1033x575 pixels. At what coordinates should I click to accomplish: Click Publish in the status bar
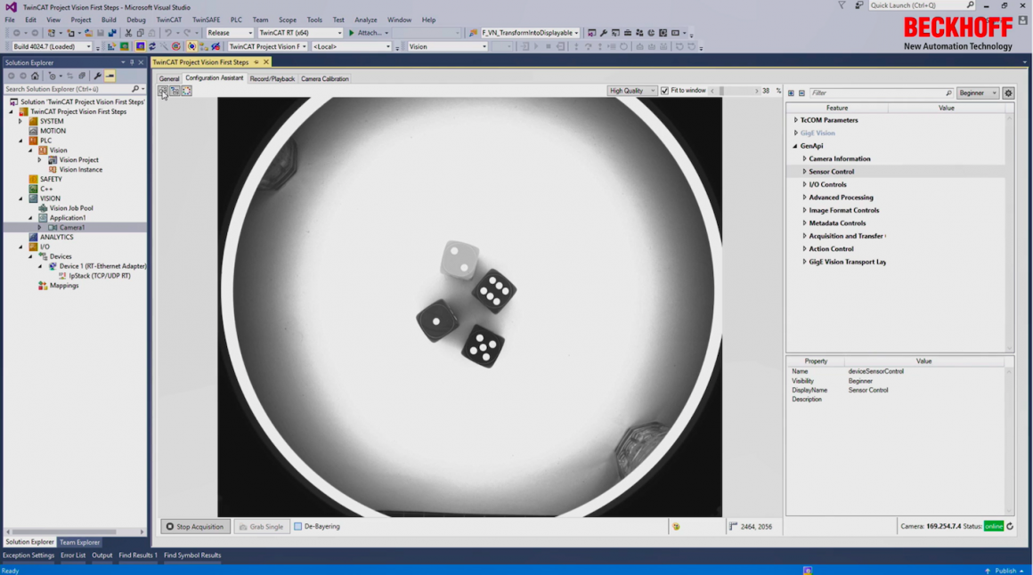(1005, 571)
